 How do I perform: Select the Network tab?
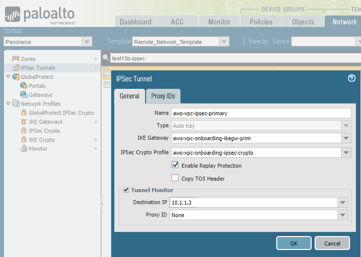coord(343,21)
